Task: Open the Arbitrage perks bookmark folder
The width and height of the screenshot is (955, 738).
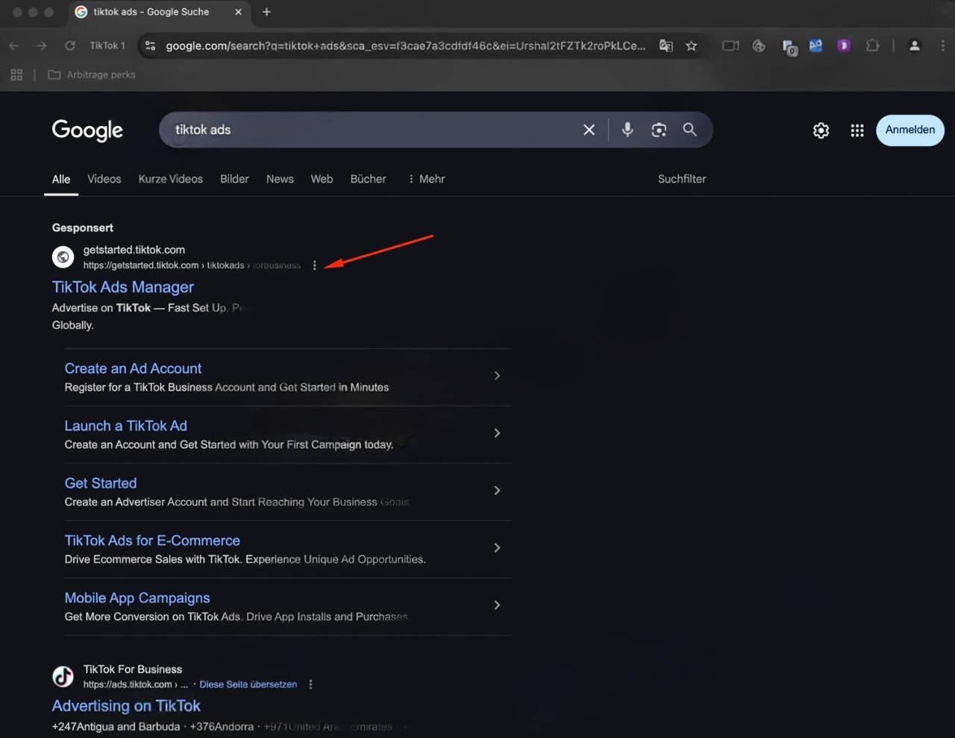Action: [x=92, y=75]
